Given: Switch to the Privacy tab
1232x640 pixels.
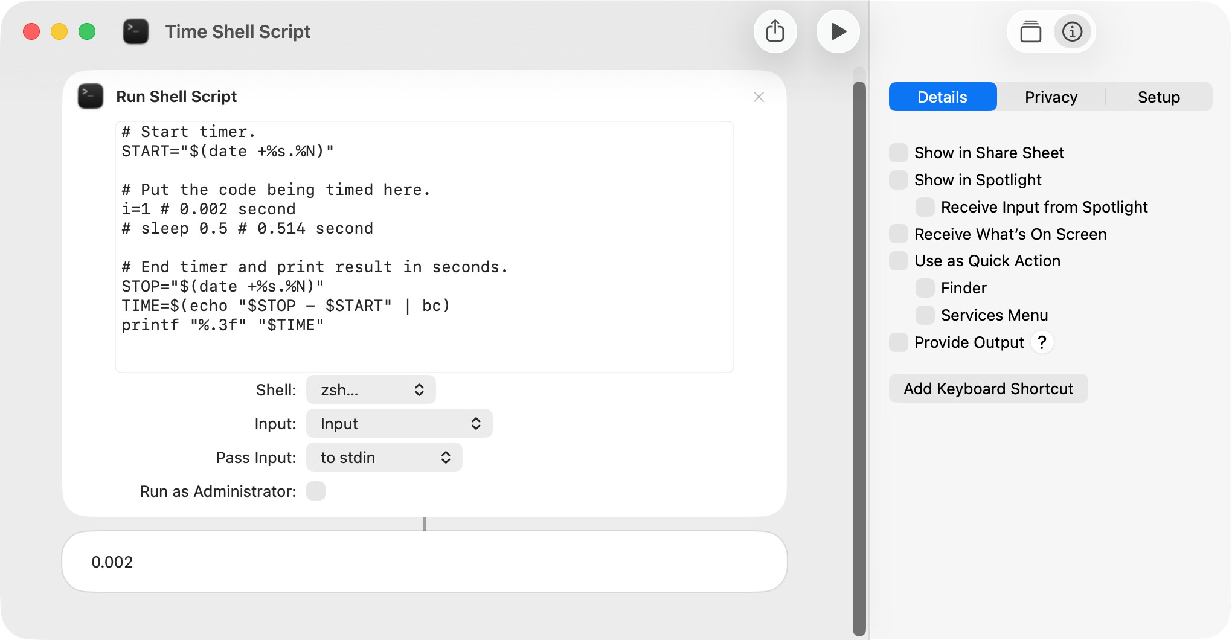Looking at the screenshot, I should (1050, 97).
